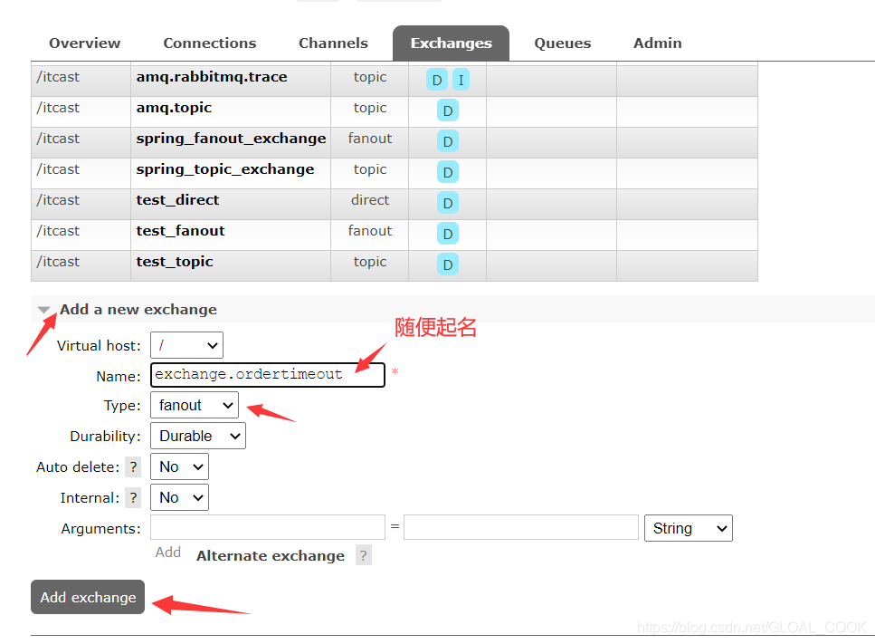Open the Queues tab
875x644 pixels.
[x=562, y=43]
